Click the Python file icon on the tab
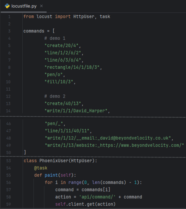The image size is (186, 209). (7, 6)
